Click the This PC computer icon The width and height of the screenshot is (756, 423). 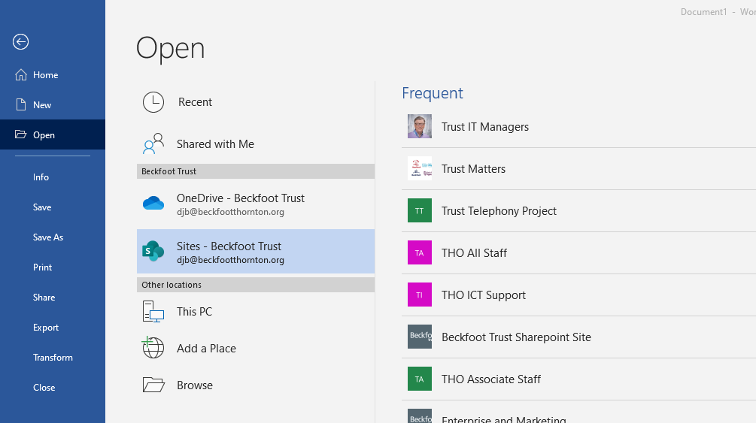153,311
